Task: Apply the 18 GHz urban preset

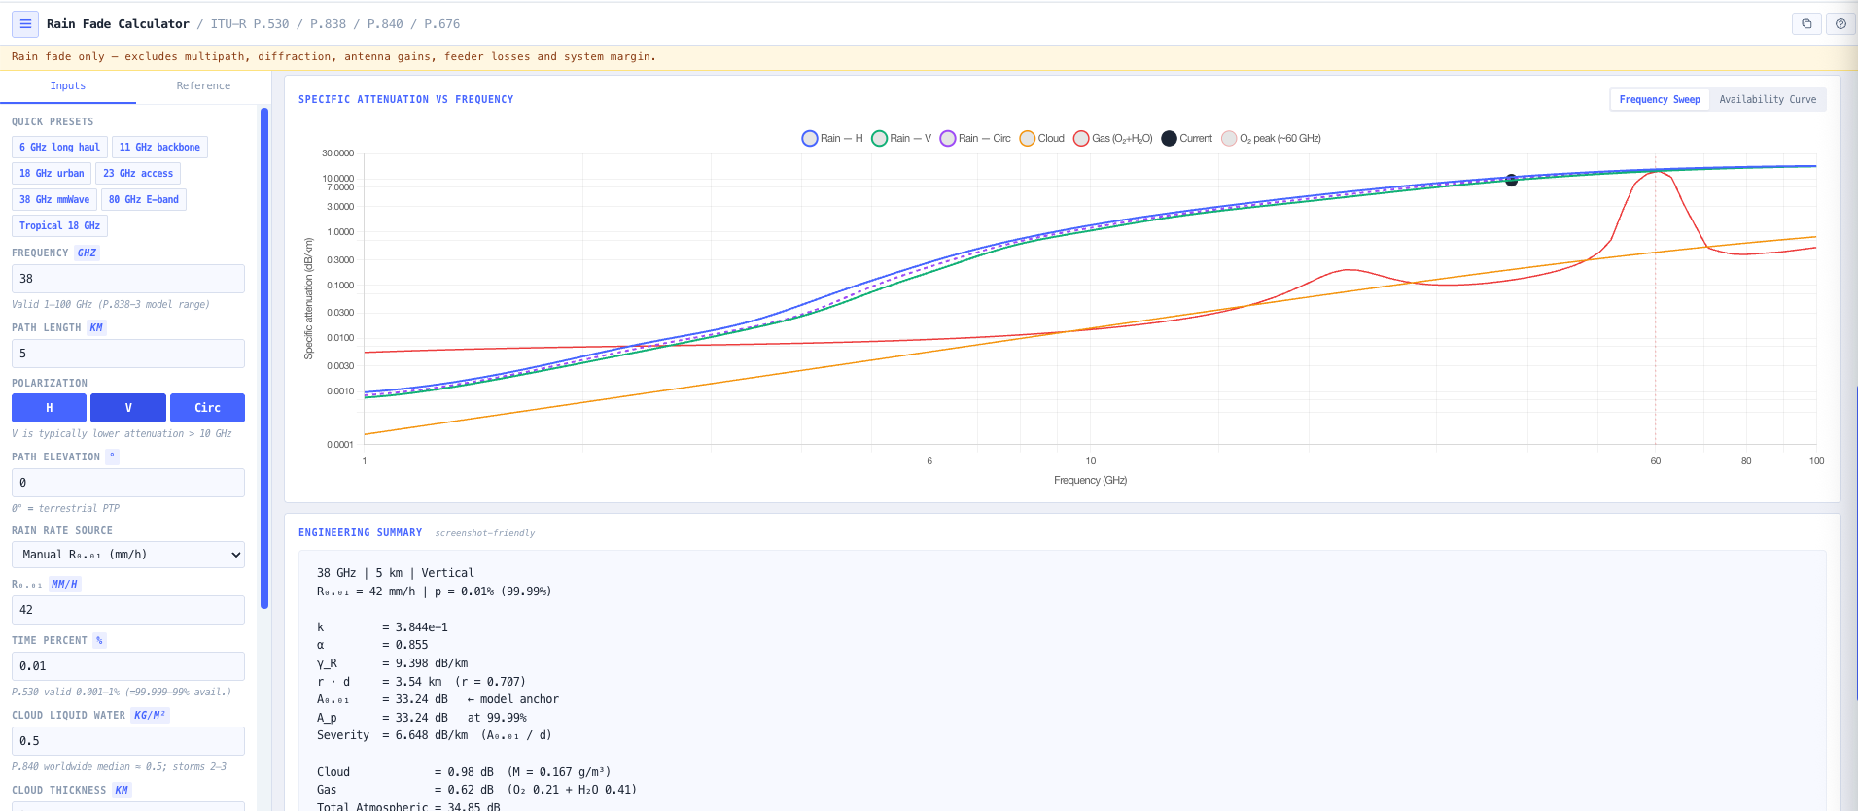Action: click(52, 174)
